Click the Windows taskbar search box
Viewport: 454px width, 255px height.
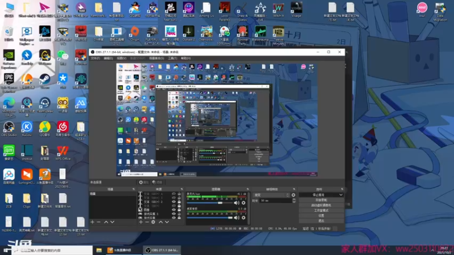pos(52,250)
